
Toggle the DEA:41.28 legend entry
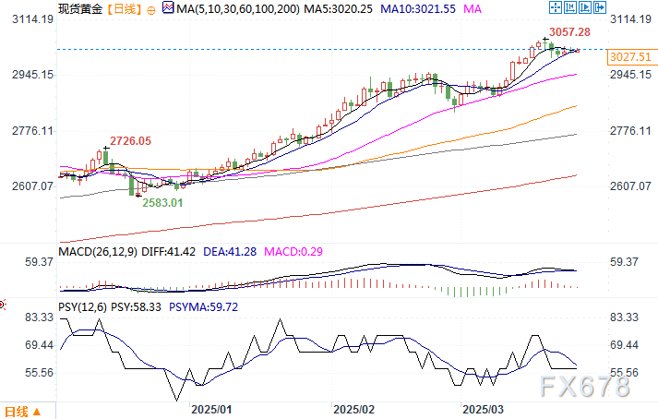[x=230, y=252]
